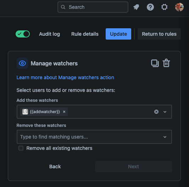
Task: Click the {{addwatcher}} avatar icon
Action: (x=25, y=112)
